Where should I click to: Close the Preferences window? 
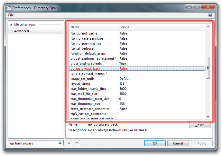coord(208,6)
